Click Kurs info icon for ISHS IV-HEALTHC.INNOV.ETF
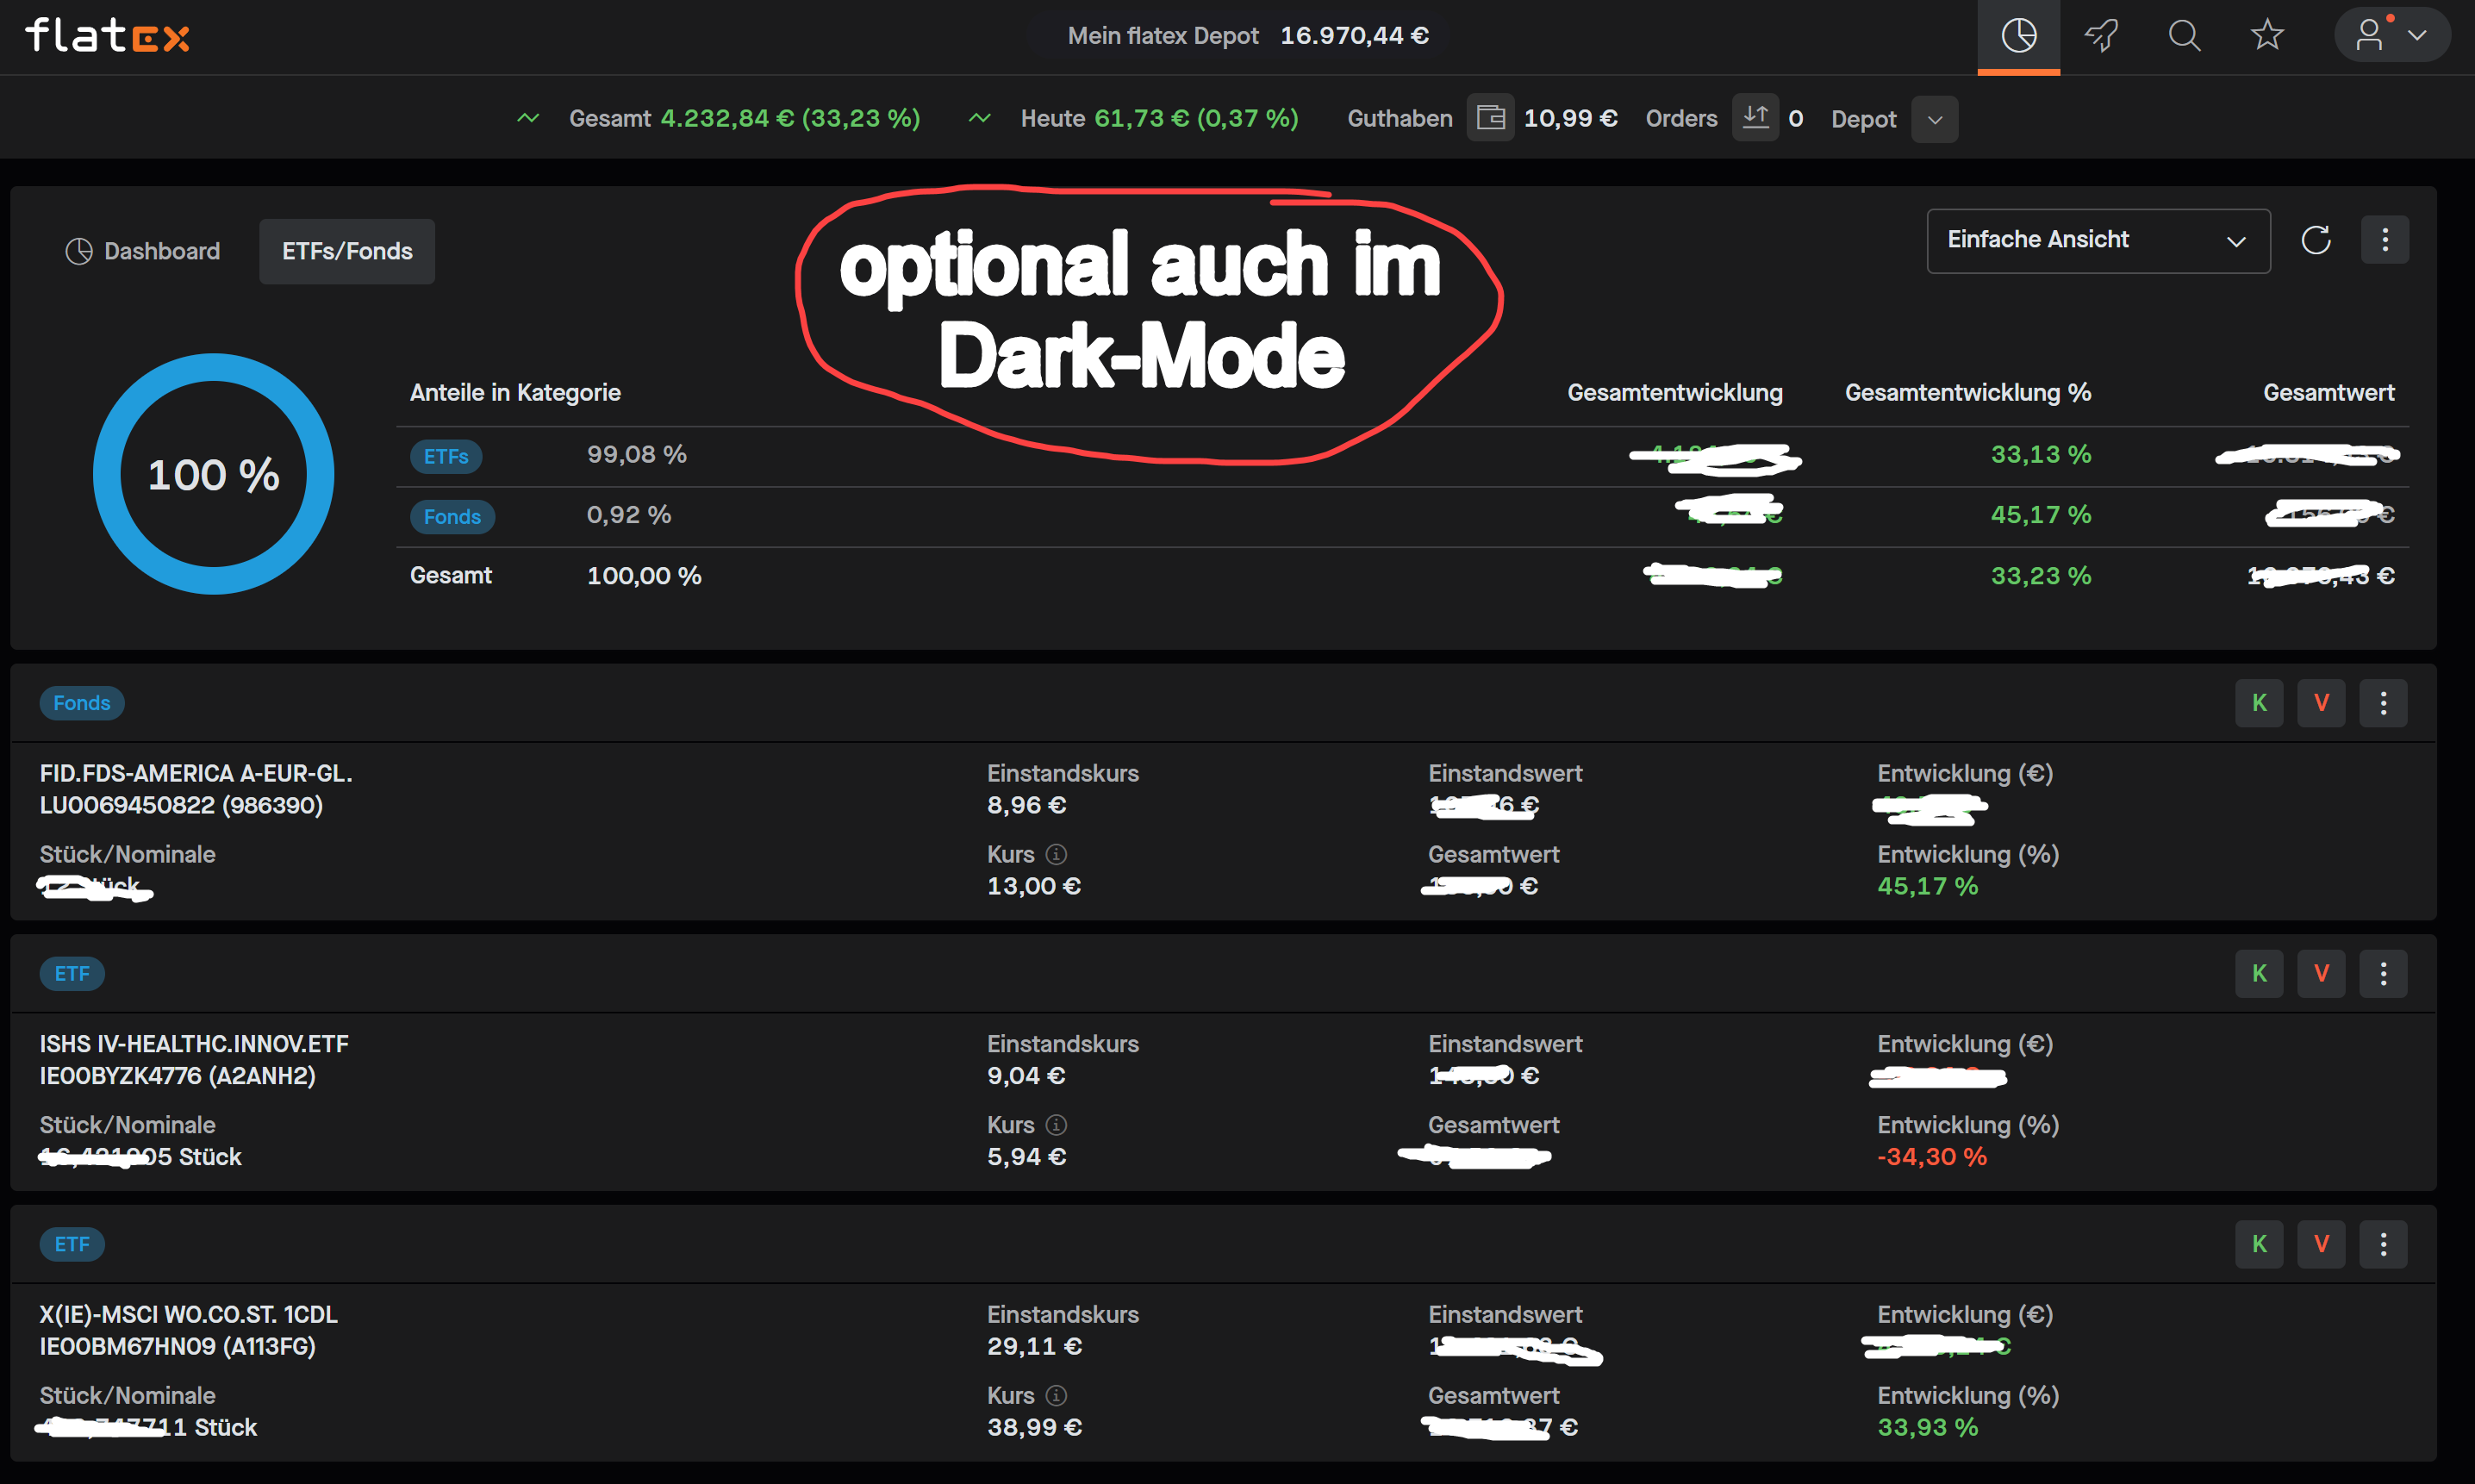The image size is (2475, 1484). pyautogui.click(x=1056, y=1125)
